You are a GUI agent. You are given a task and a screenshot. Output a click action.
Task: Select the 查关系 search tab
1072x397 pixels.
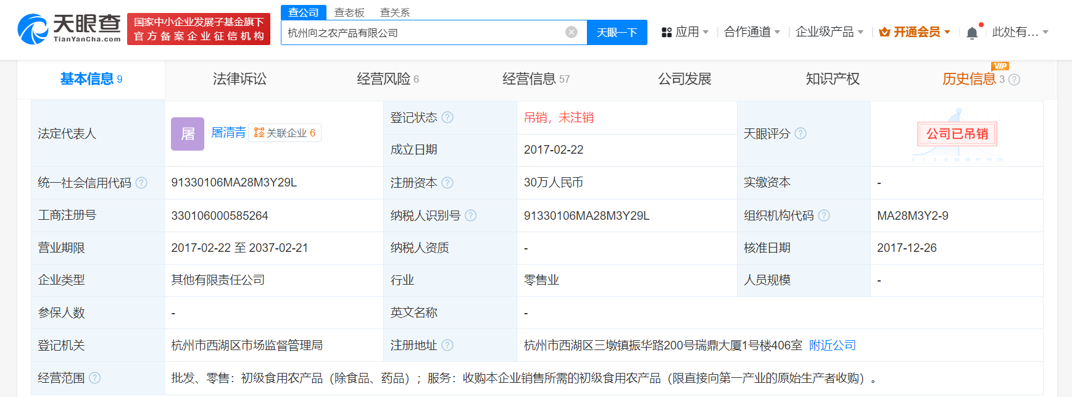[395, 12]
